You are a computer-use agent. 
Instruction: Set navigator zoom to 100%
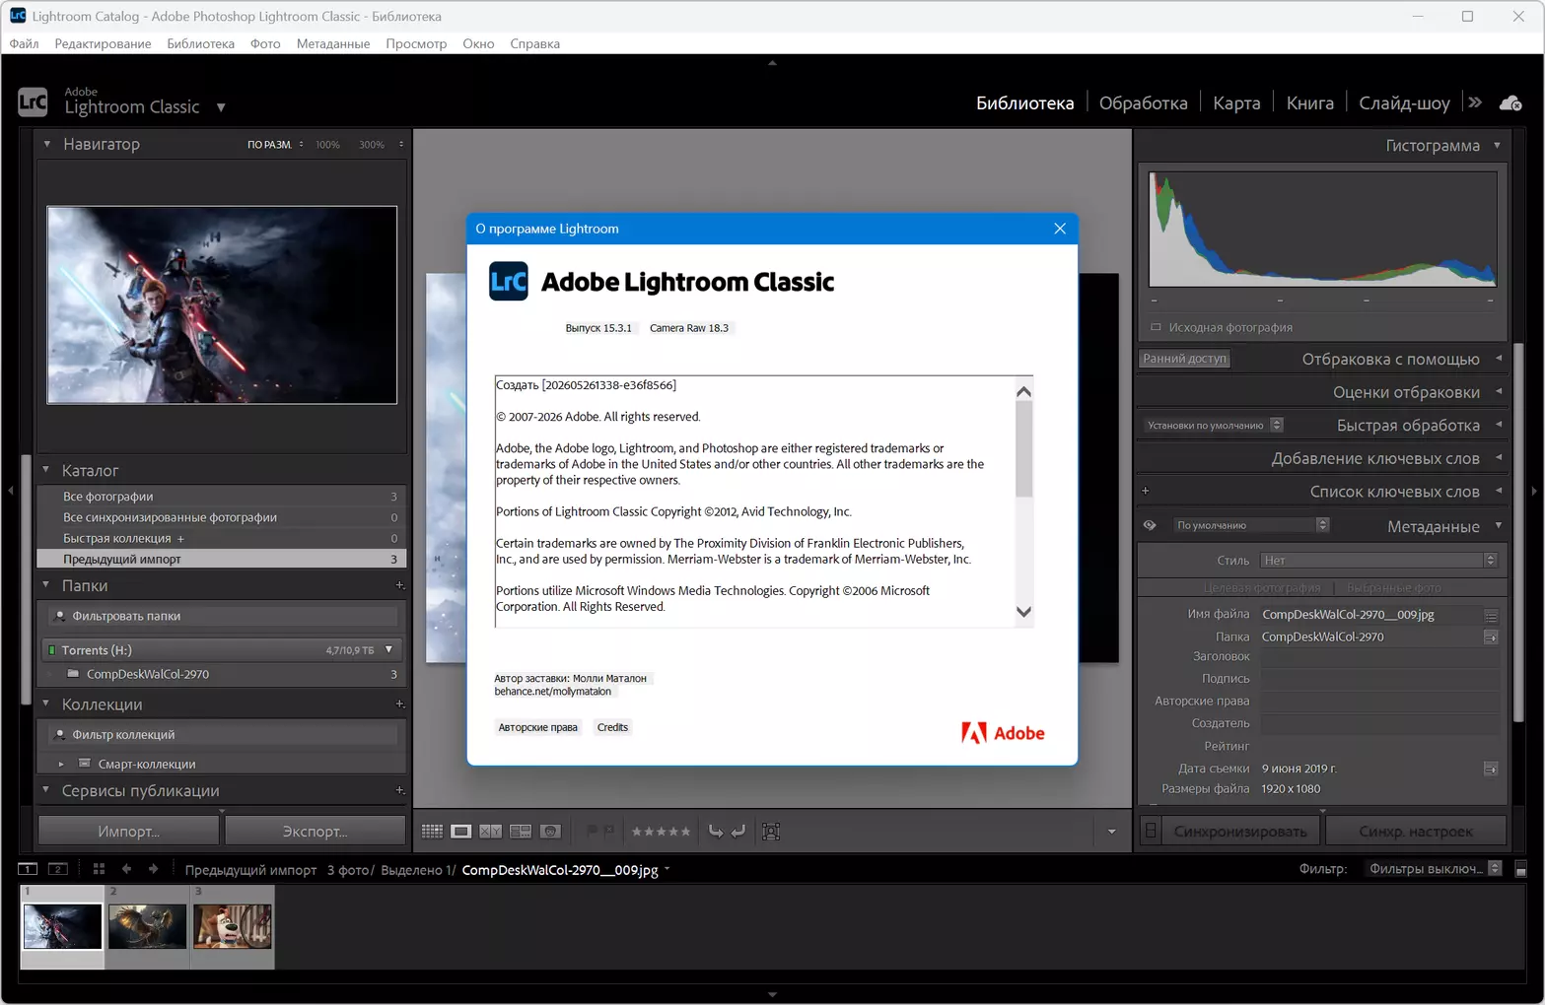click(x=327, y=145)
